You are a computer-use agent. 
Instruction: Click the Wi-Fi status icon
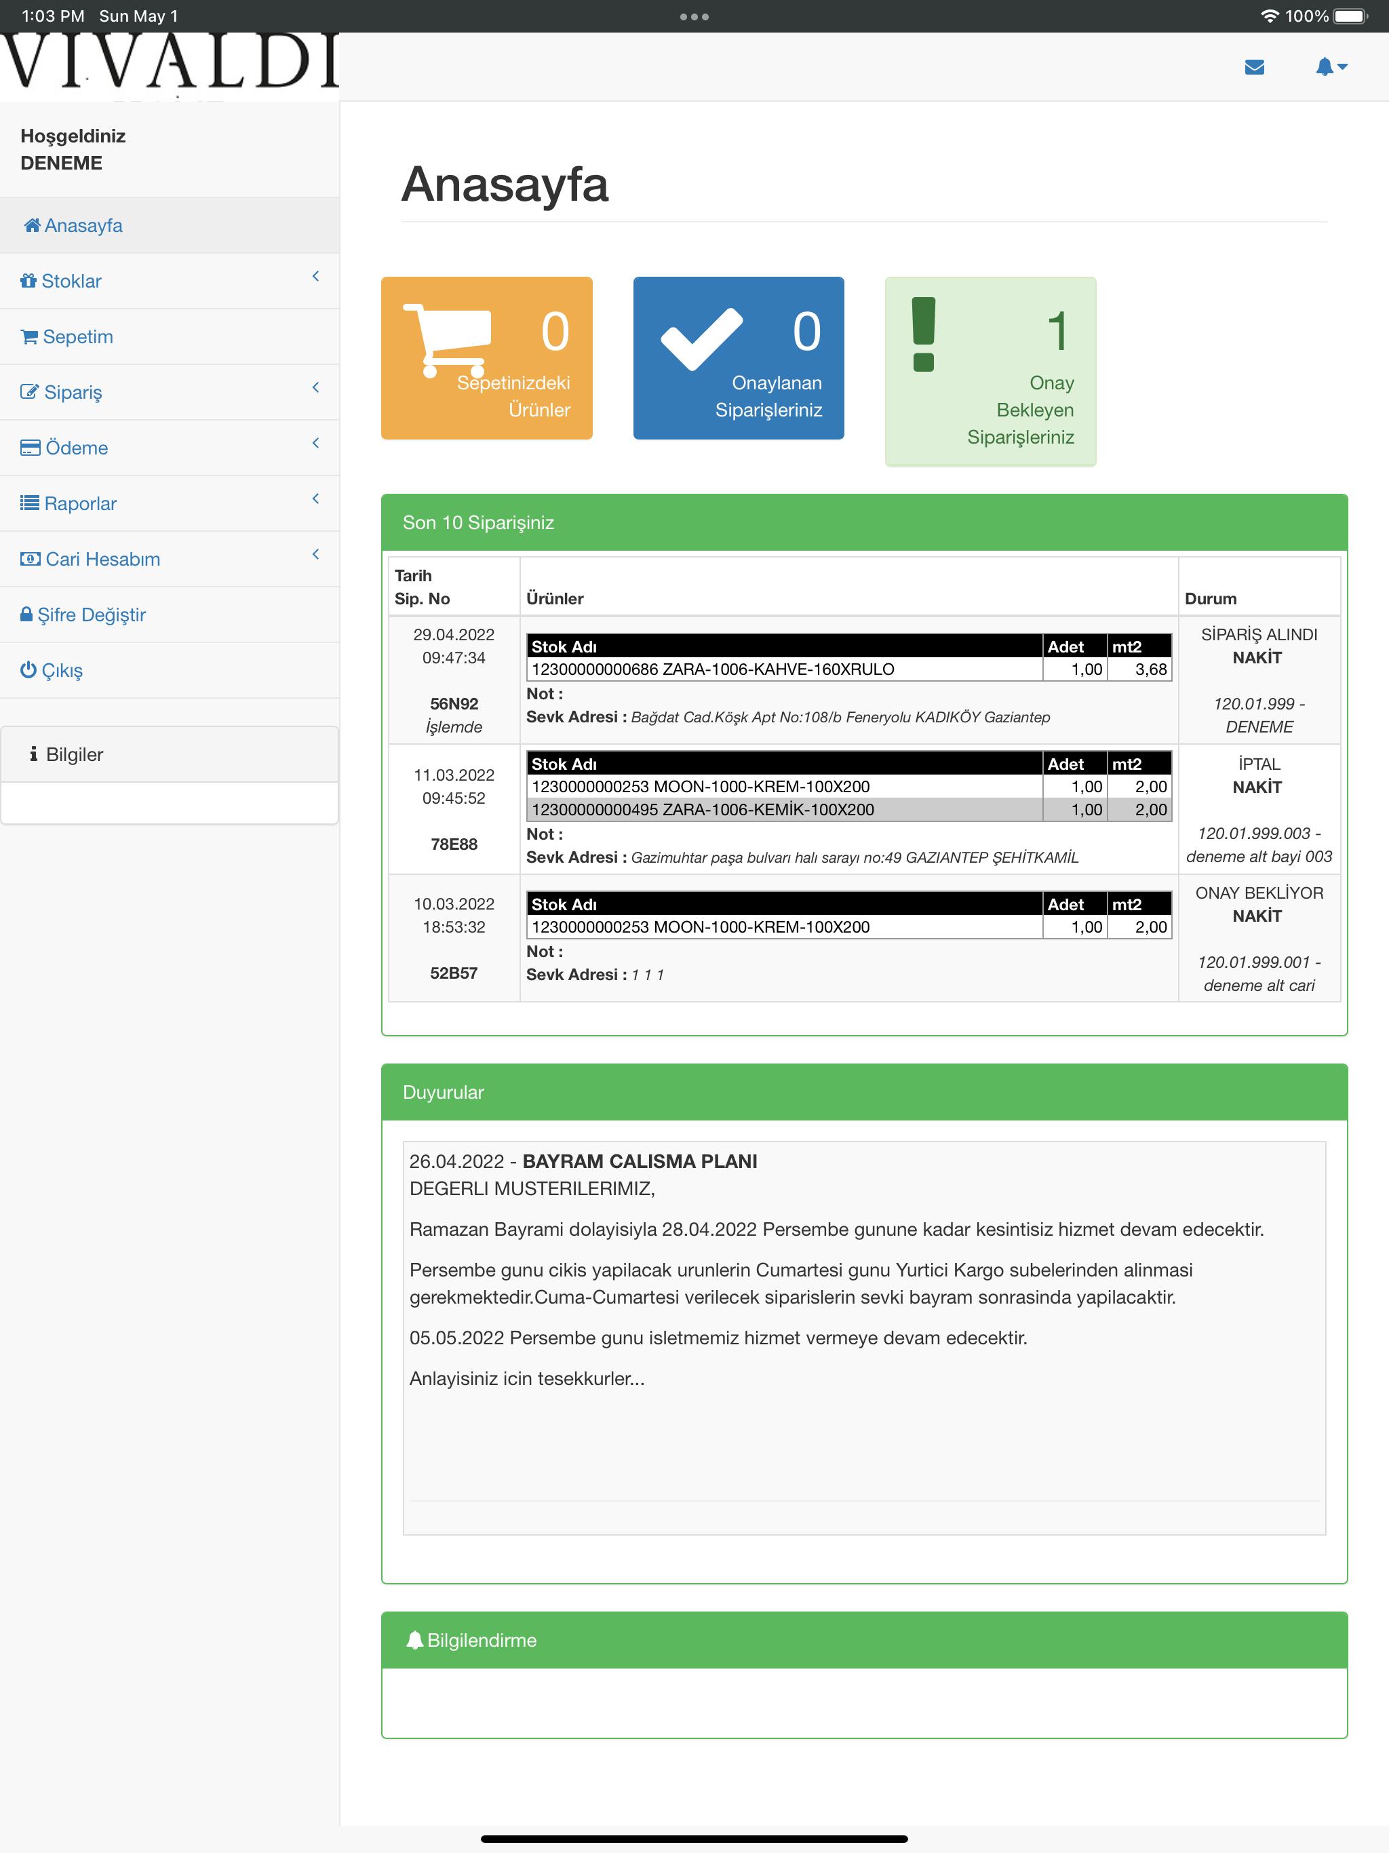point(1269,16)
